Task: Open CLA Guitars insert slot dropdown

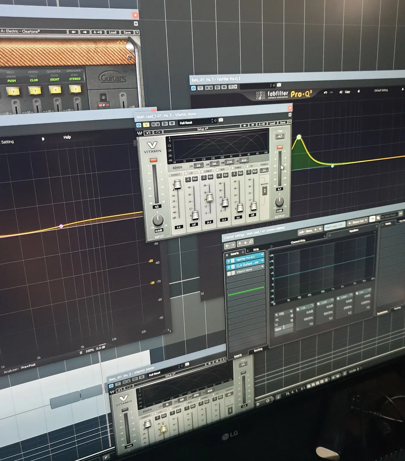Action: 262,260
